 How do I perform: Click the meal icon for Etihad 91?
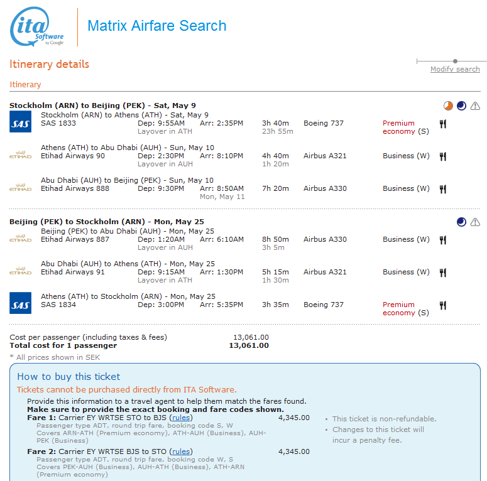tap(443, 273)
